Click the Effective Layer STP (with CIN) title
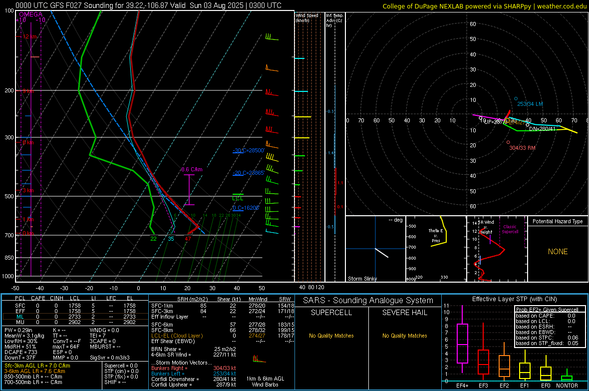This screenshot has width=589, height=391. 514,299
